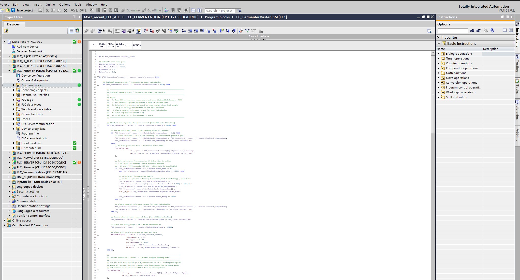Toggle the project tree overview icon
This screenshot has height=280, width=520.
click(x=78, y=31)
